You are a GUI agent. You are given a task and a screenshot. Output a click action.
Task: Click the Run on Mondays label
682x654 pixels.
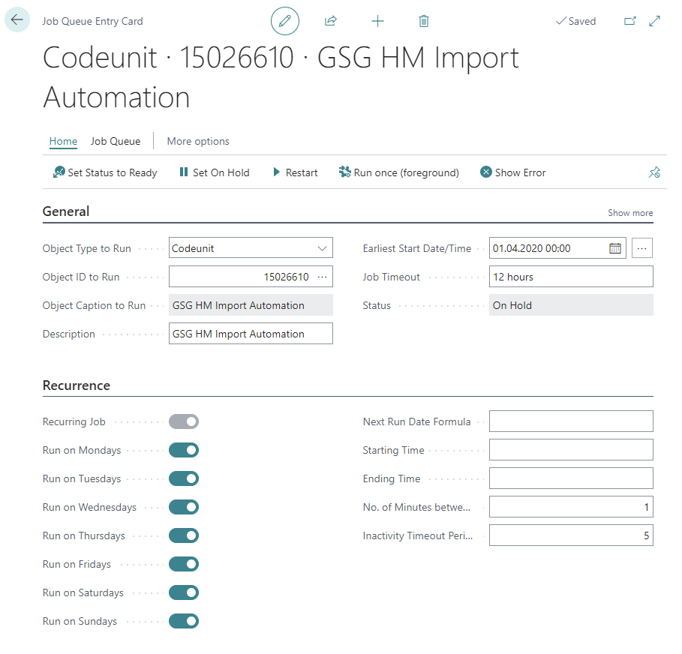pyautogui.click(x=82, y=450)
